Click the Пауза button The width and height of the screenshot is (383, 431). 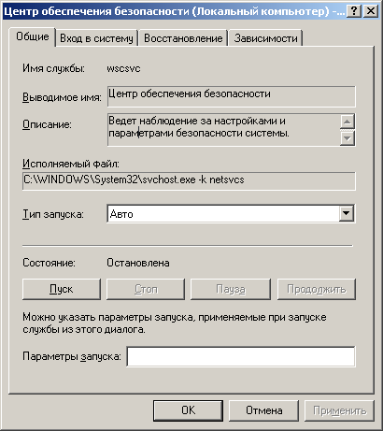(x=231, y=289)
